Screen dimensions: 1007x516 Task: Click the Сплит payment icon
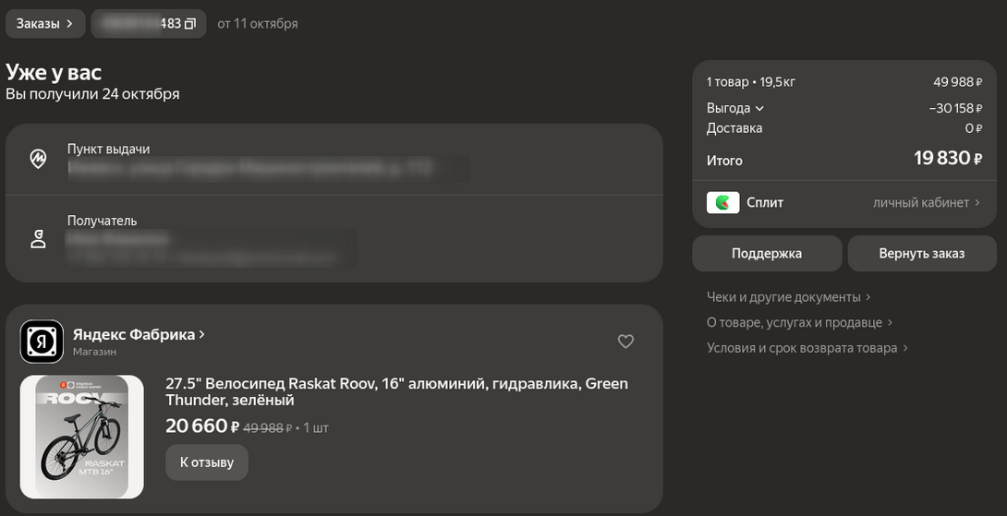723,203
